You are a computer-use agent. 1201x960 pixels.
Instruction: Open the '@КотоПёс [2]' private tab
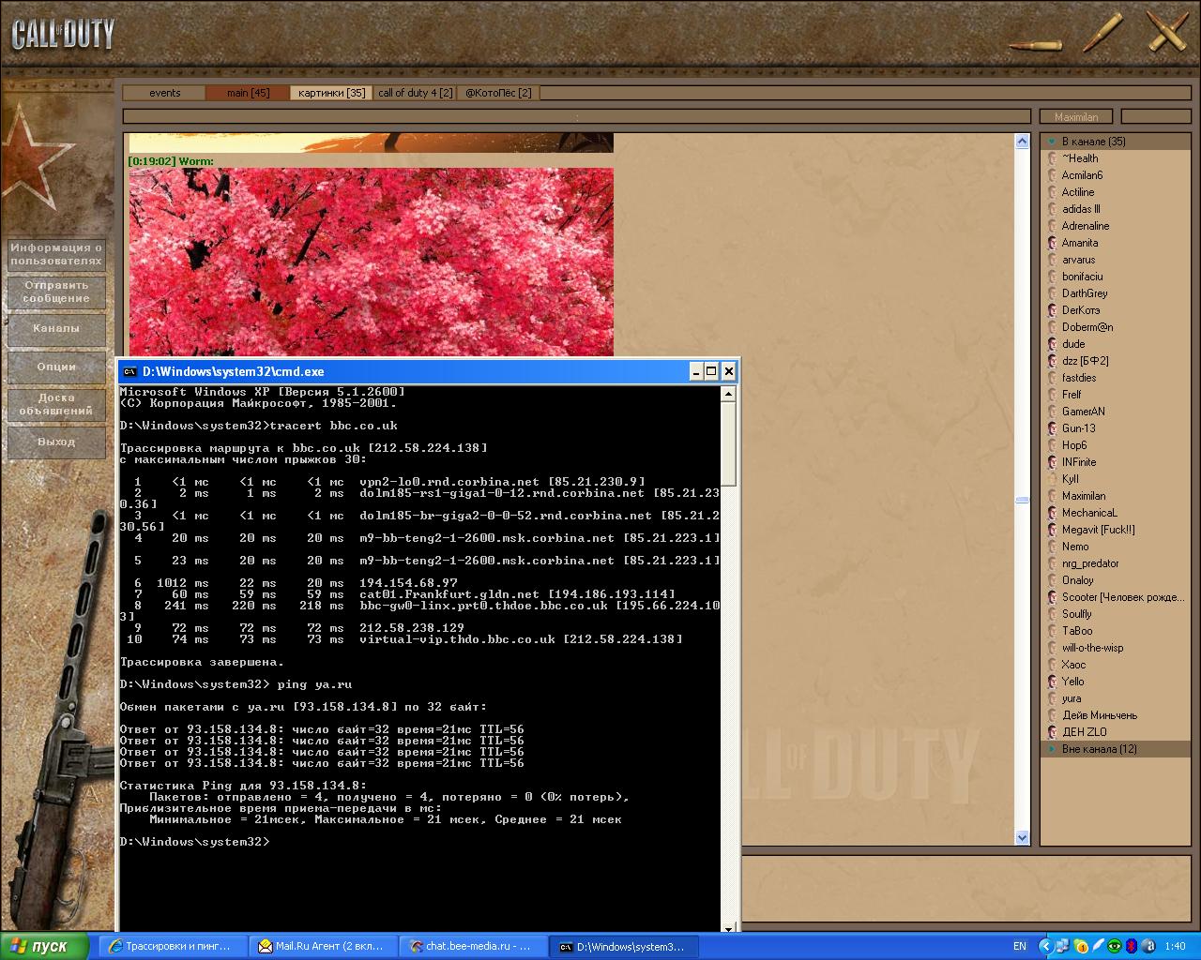(x=498, y=93)
